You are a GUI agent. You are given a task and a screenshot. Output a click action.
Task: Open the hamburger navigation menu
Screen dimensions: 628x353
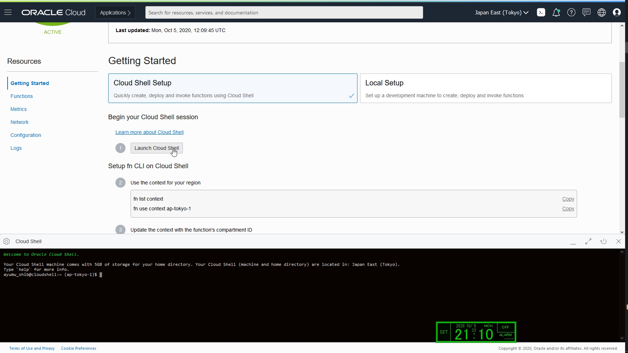pos(8,13)
